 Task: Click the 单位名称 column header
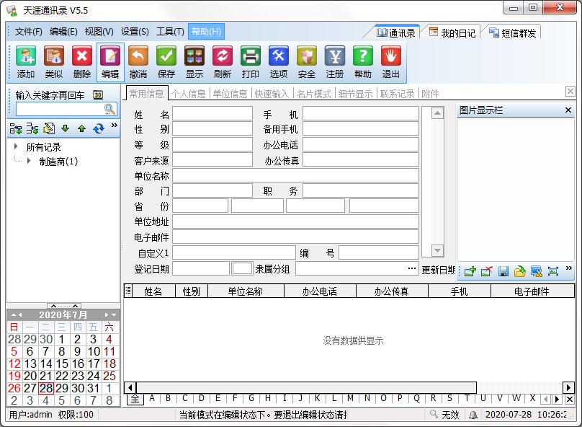(246, 291)
